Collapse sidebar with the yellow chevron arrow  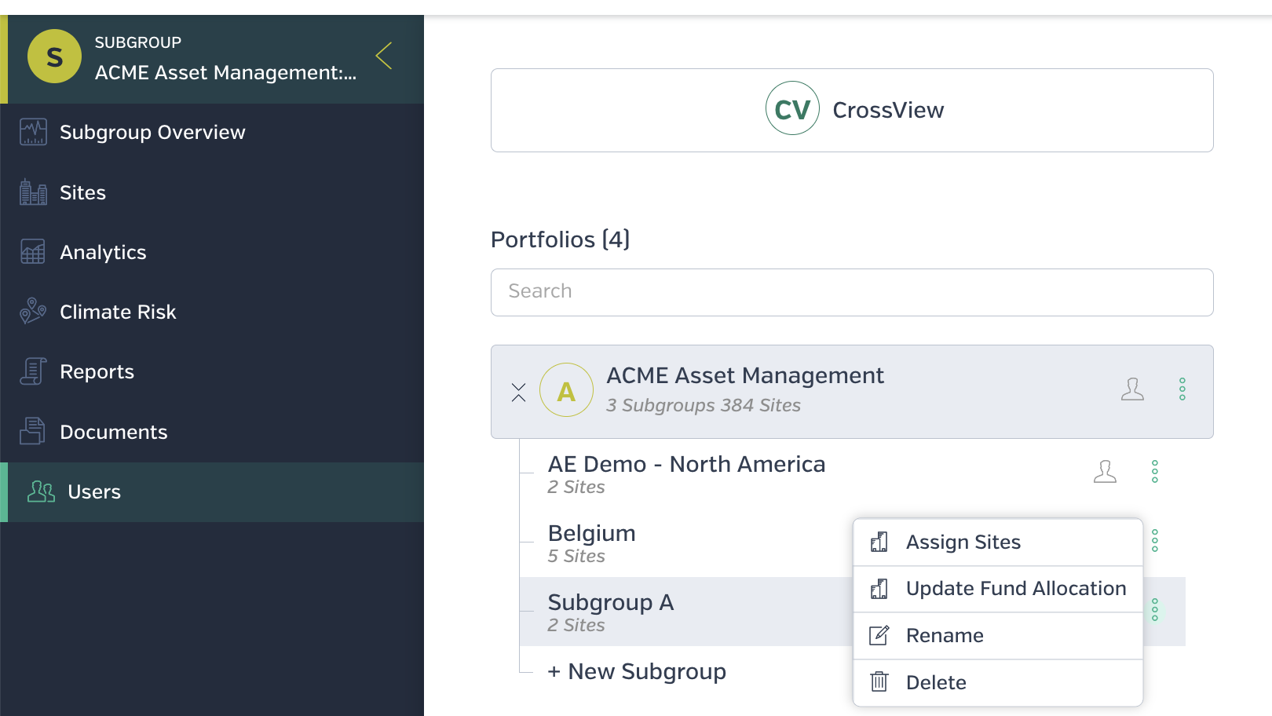point(384,56)
